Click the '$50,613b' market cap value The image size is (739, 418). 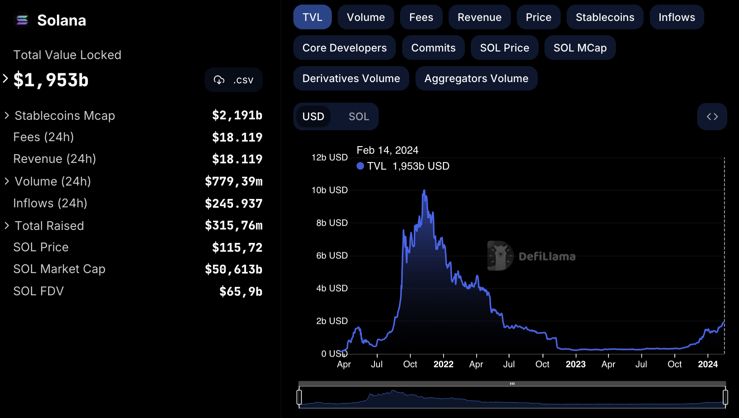[234, 269]
